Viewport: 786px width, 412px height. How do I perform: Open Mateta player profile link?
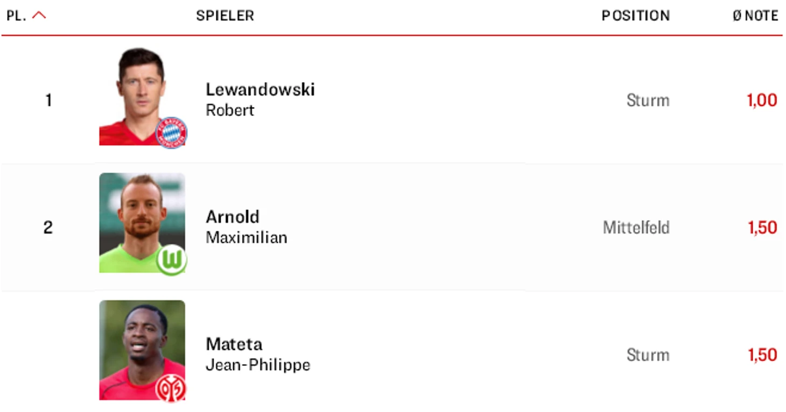tap(234, 344)
